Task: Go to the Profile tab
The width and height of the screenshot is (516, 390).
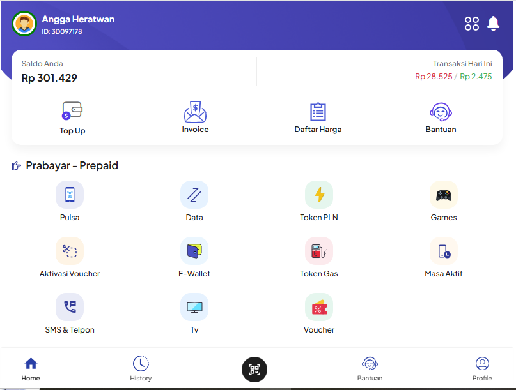Action: pos(482,369)
